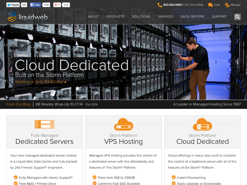Open the Solutions menu
247x185 pixels.
click(141, 16)
